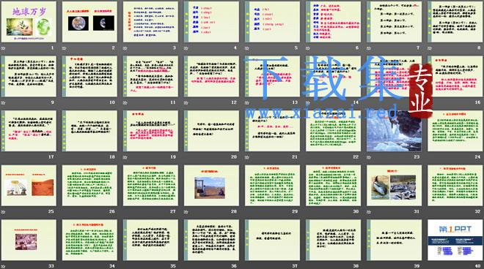
Task: Click the animation star icon under slide 31
Action: click(x=369, y=212)
